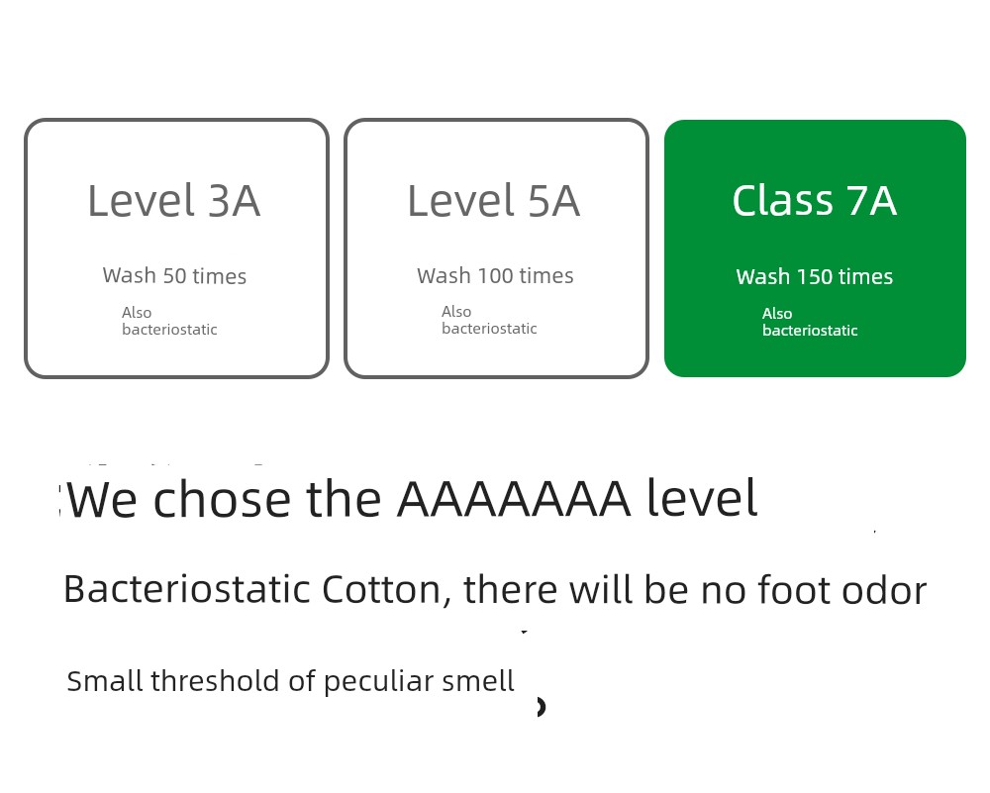
Task: Click the 'Level 3A' heading text
Action: 173,201
